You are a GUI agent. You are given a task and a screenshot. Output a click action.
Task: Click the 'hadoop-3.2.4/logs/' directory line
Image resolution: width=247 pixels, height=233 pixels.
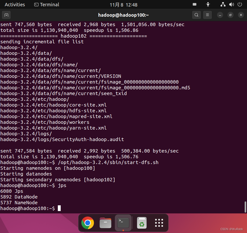tap(26, 134)
